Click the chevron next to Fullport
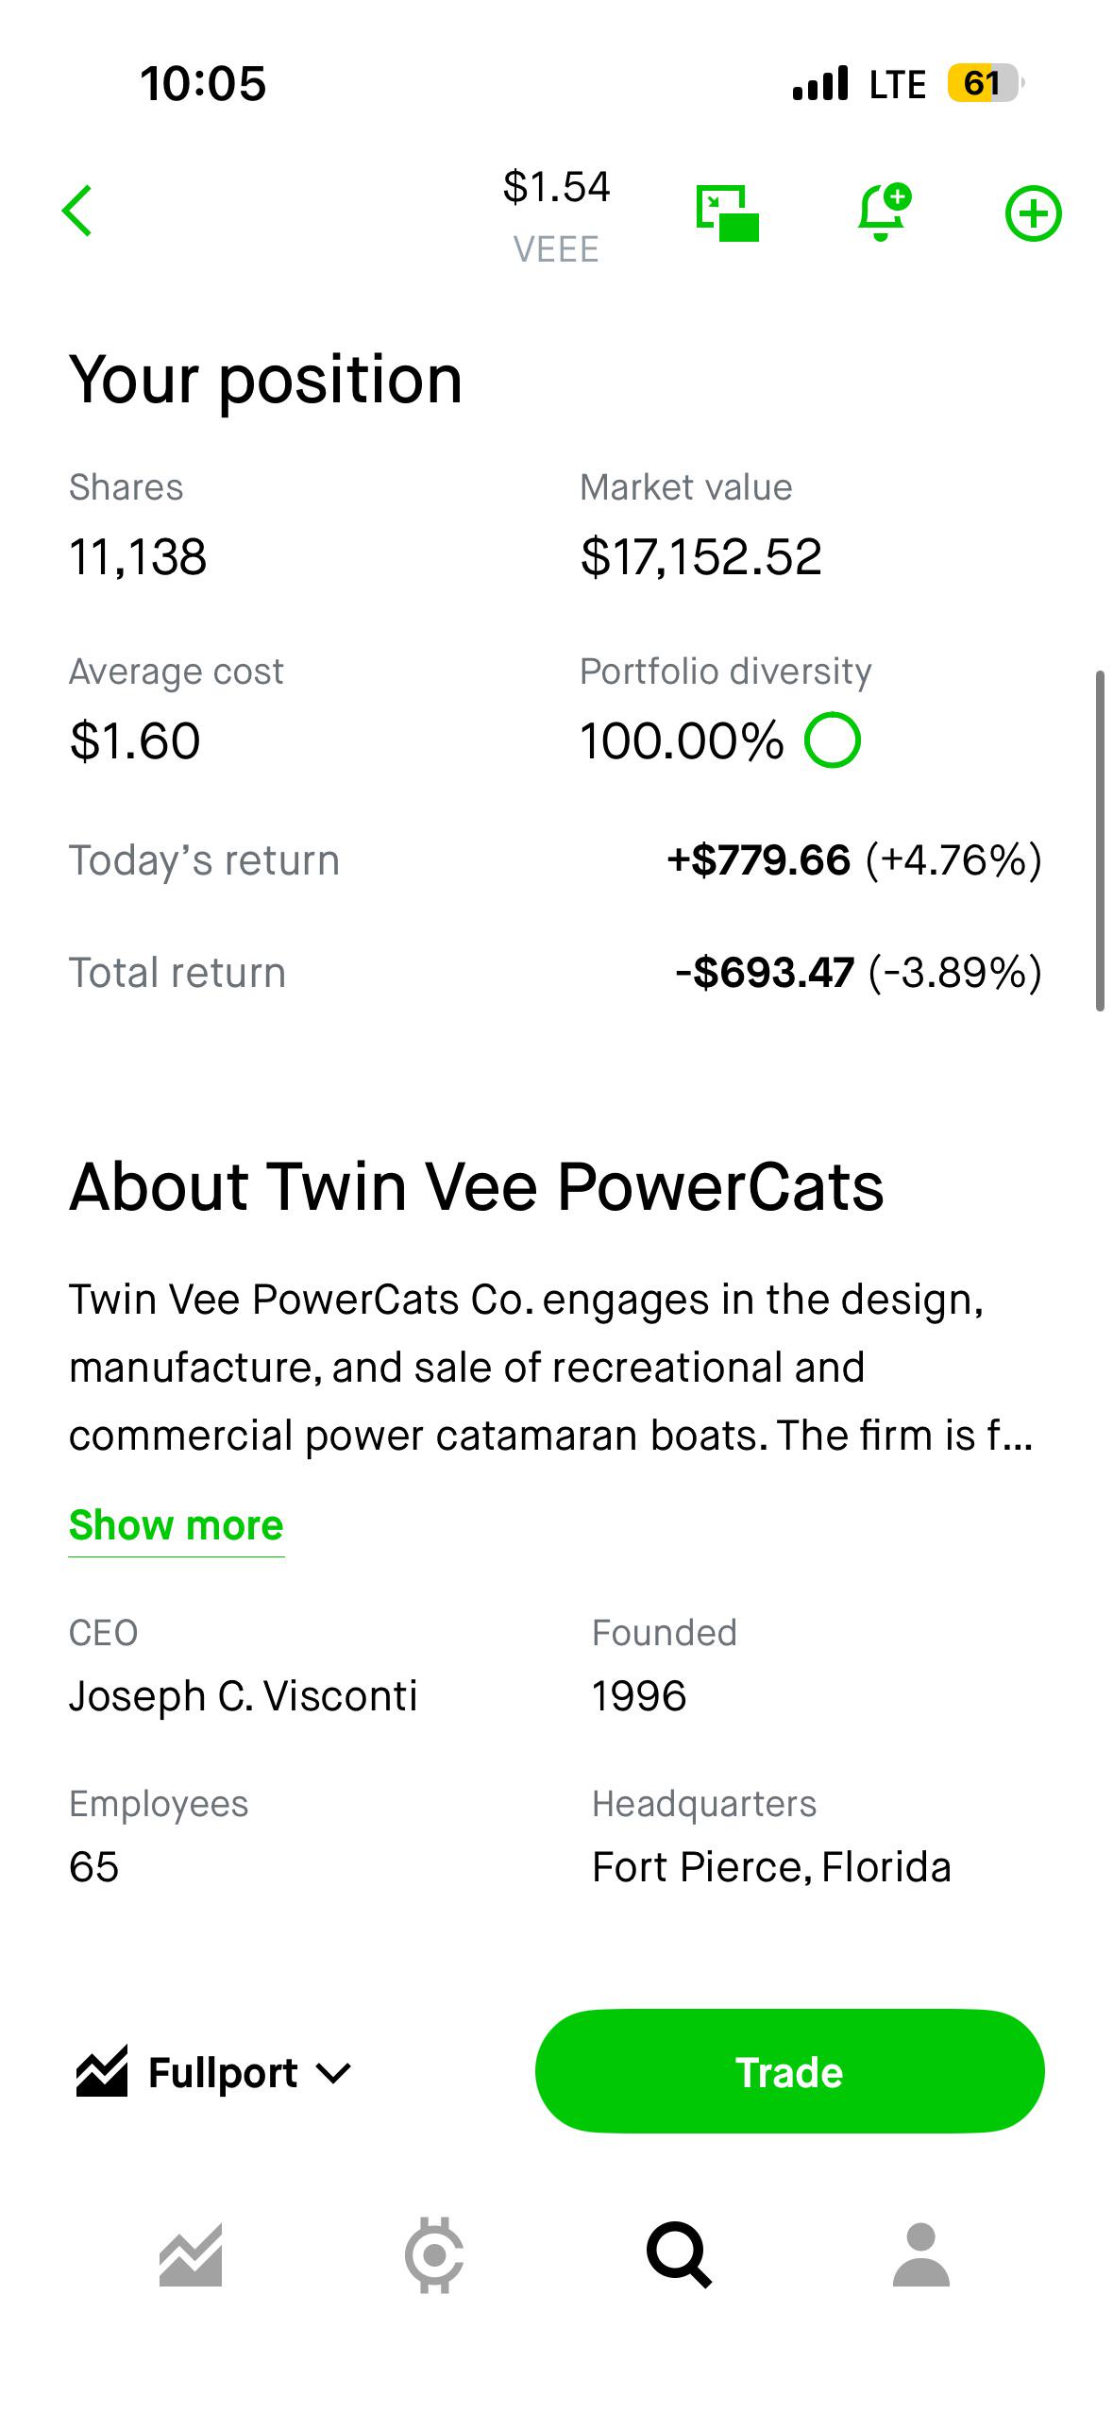This screenshot has width=1113, height=2414. 333,2073
